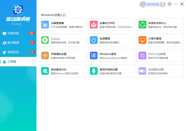
Task: Click the 全面体检 monitor icon in sidebar
Action: pos(4,33)
